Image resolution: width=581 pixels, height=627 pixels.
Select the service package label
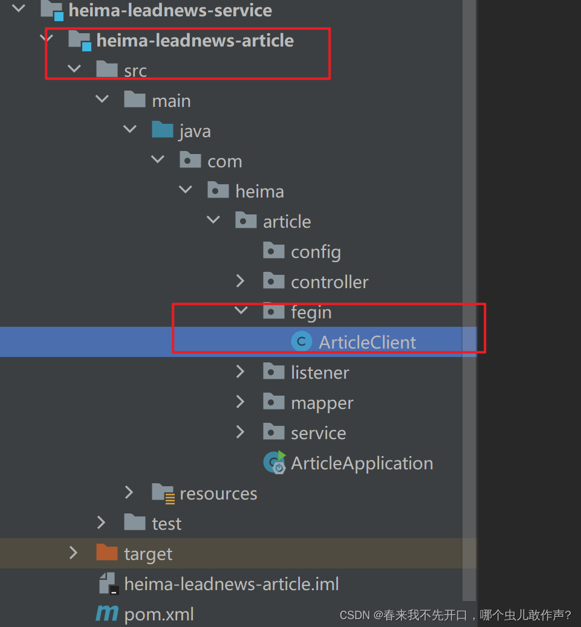tap(318, 433)
